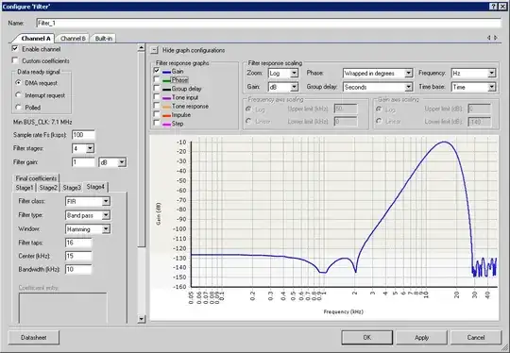Click the Sample rate Fs input field
Image resolution: width=510 pixels, height=353 pixels.
pyautogui.click(x=83, y=135)
